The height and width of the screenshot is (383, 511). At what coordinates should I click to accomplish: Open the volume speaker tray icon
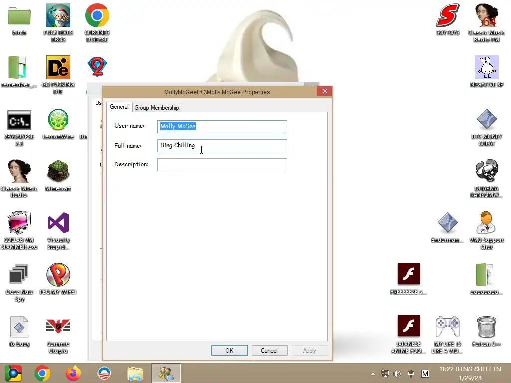tap(397, 373)
